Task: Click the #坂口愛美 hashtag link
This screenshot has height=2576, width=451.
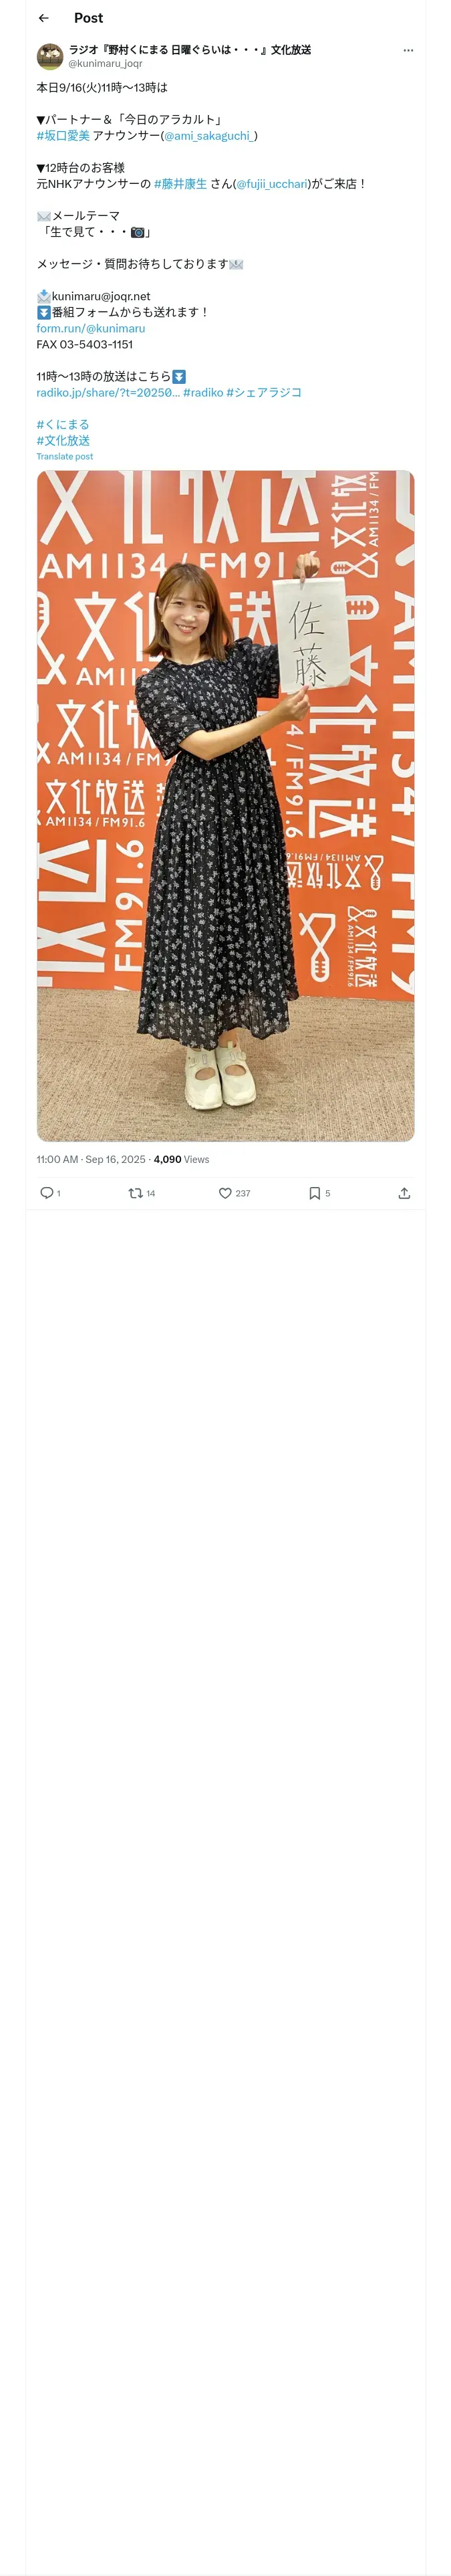Action: point(63,136)
